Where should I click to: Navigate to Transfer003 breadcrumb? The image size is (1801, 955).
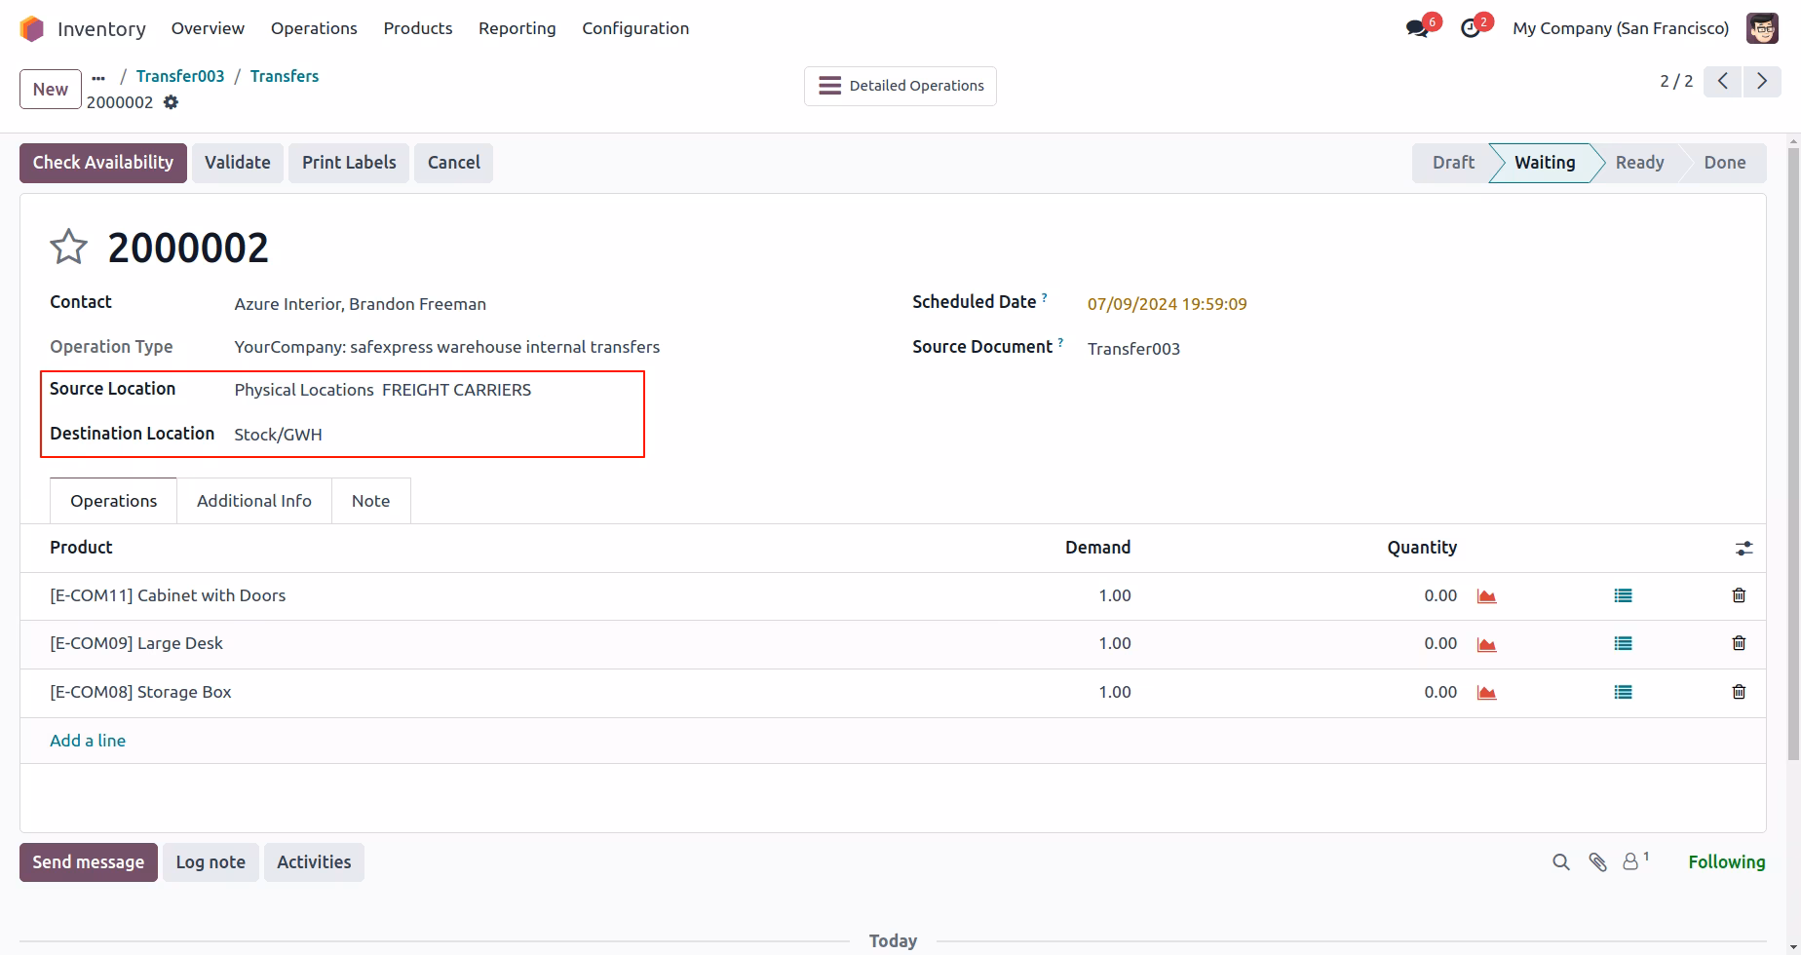(x=180, y=76)
